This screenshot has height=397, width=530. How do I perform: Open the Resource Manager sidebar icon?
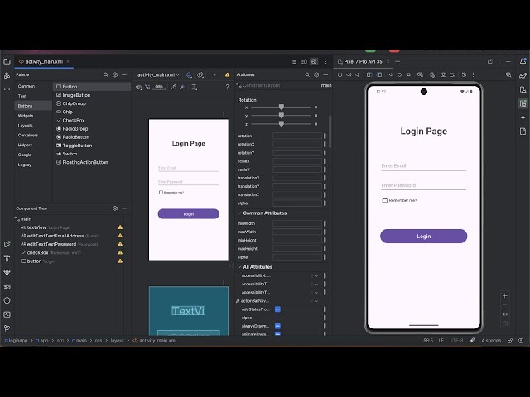click(7, 75)
